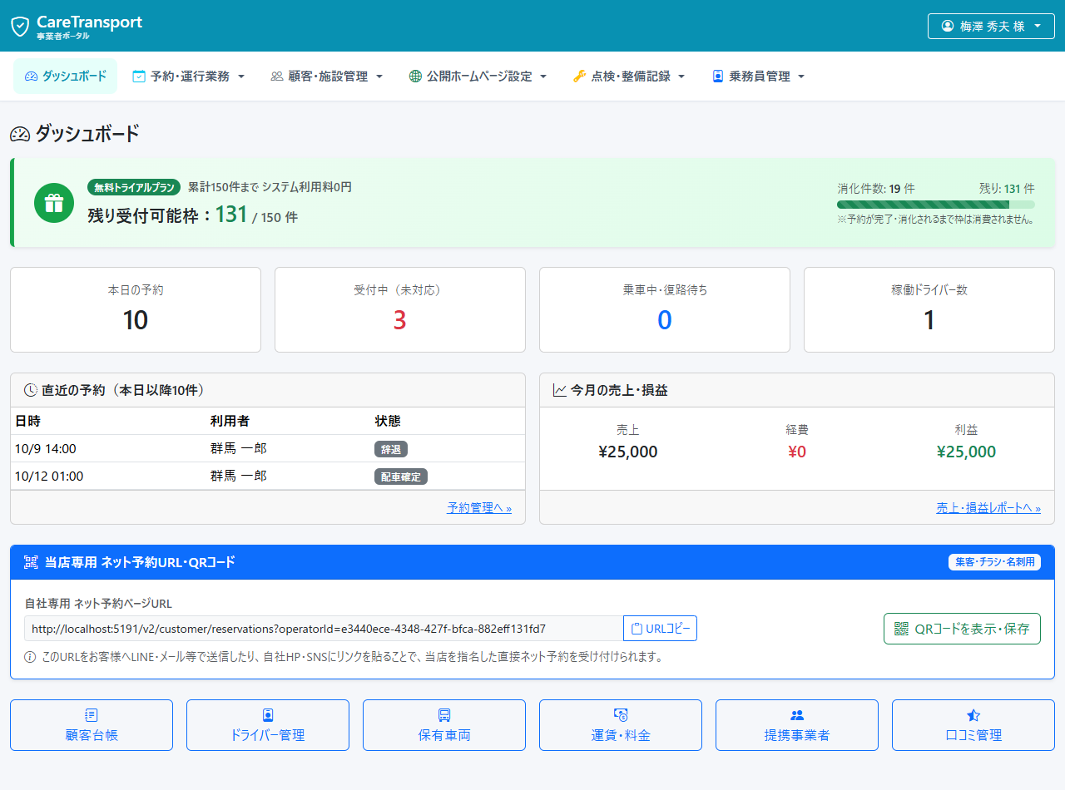
Task: Open 口コミ管理 star icon tile
Action: click(x=973, y=725)
